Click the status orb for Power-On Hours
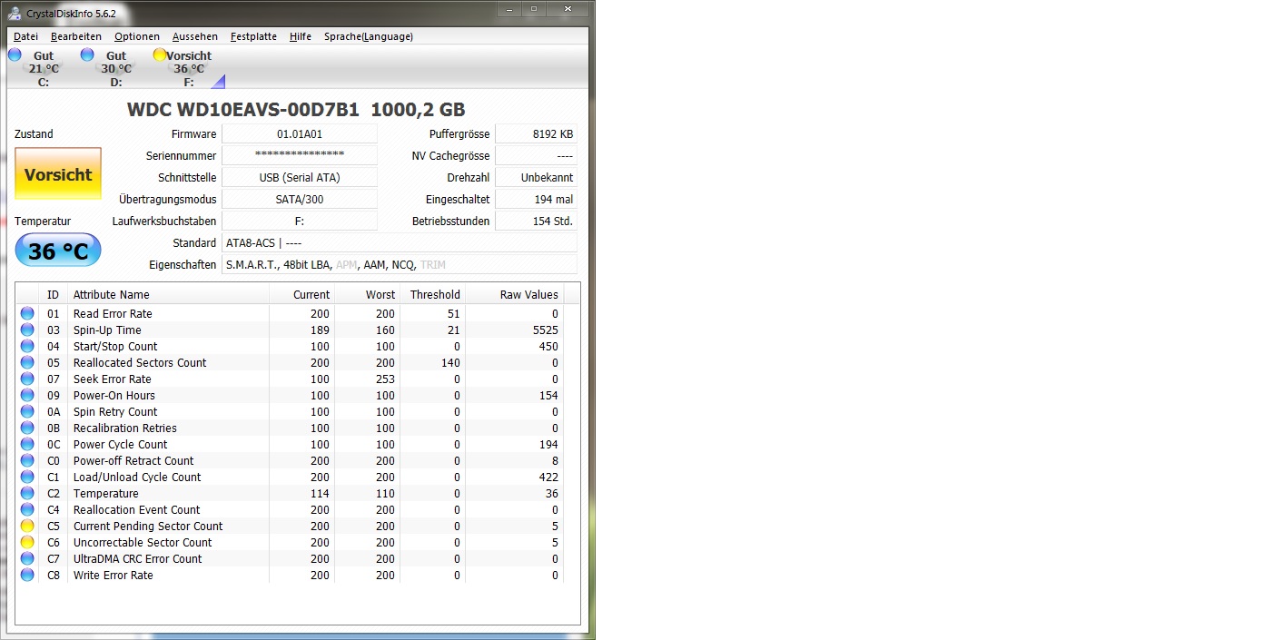 (x=27, y=395)
